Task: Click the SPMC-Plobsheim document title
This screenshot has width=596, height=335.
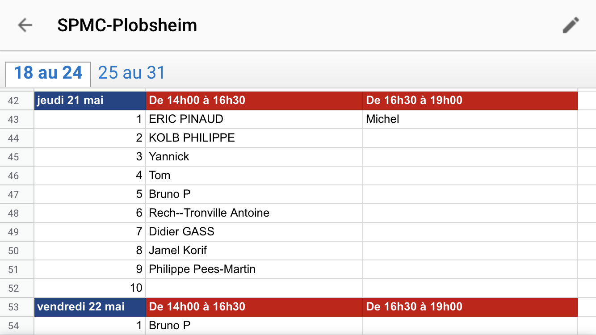Action: 127,25
